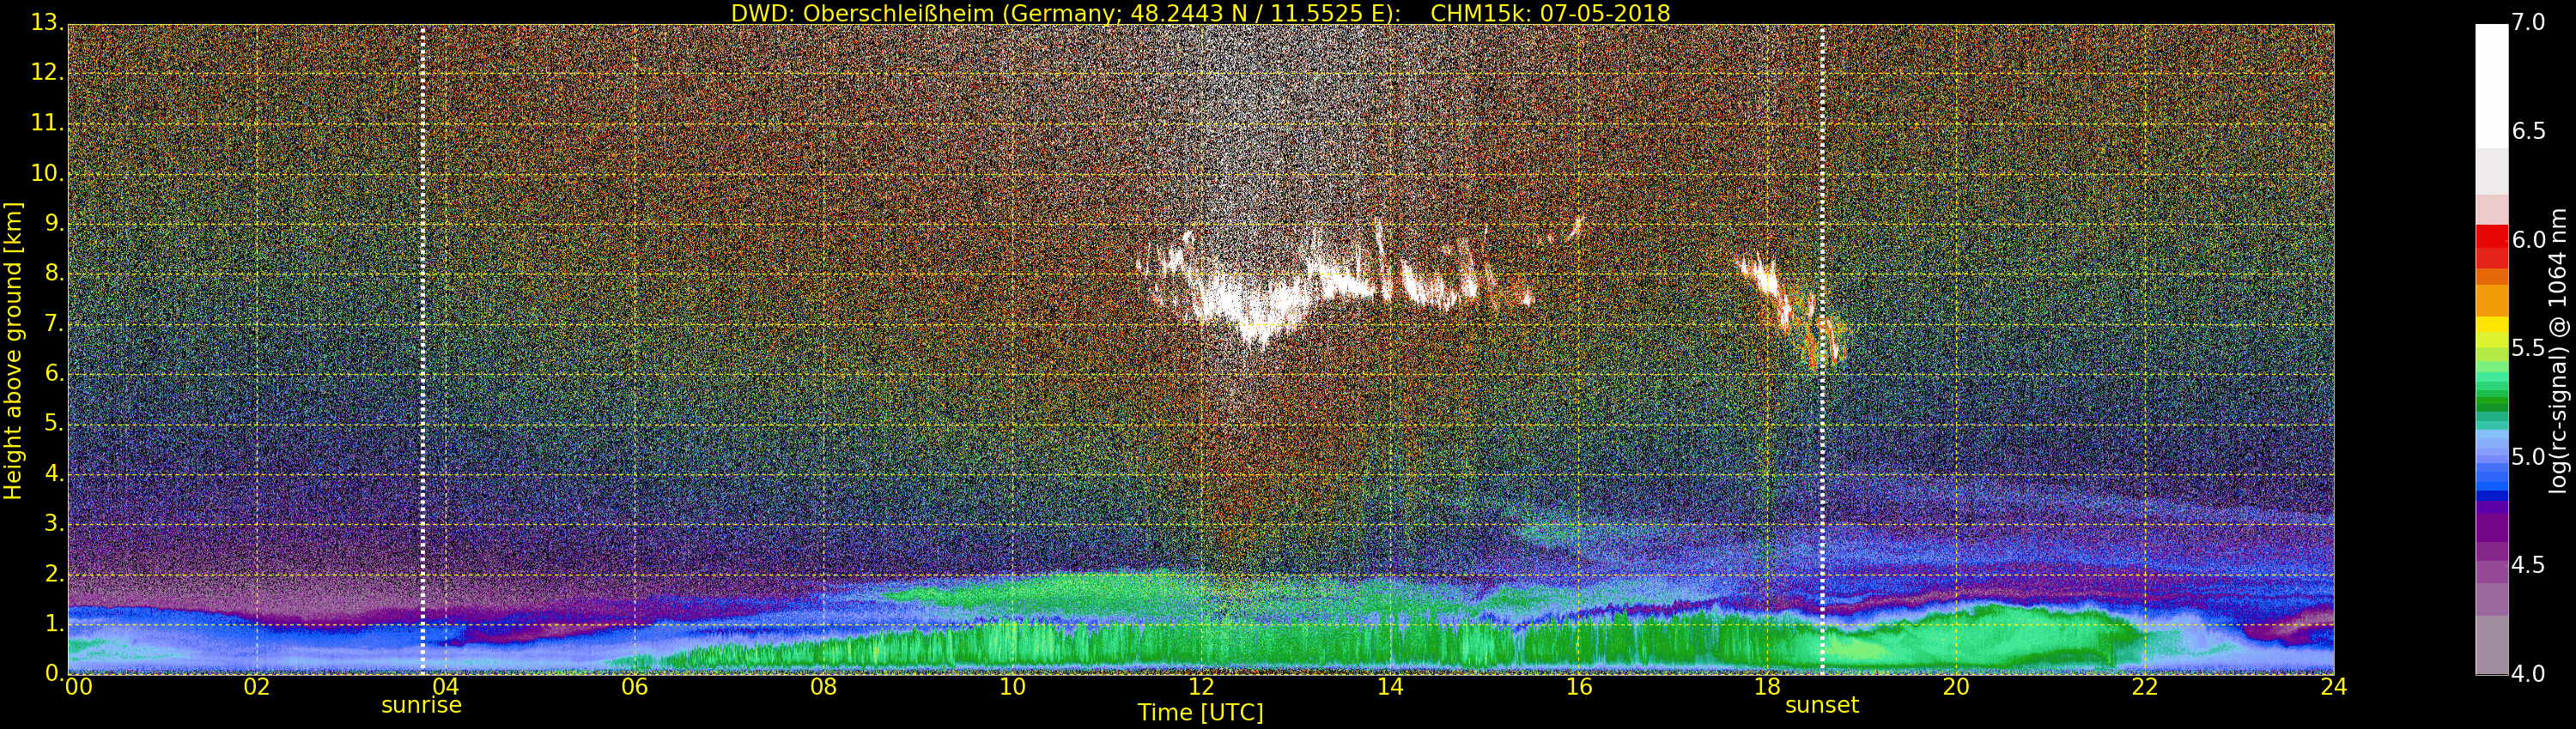This screenshot has height=729, width=2576.
Task: Click the "Time [UTC]" axis label
Action: [1200, 712]
